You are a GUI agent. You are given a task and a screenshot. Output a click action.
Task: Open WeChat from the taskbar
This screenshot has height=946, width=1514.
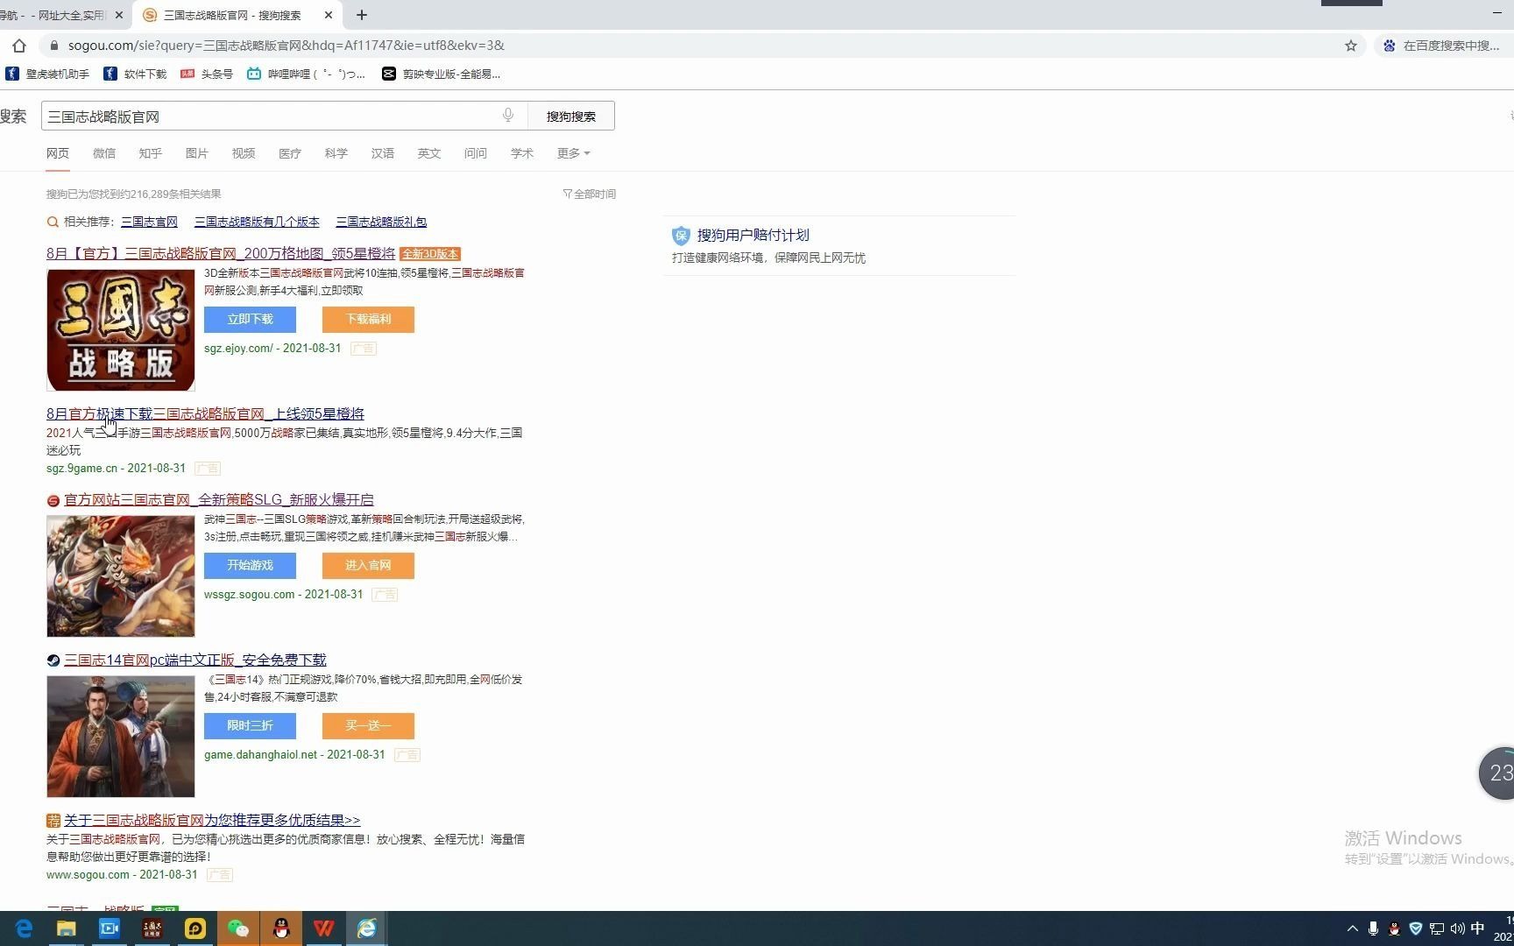pos(238,928)
